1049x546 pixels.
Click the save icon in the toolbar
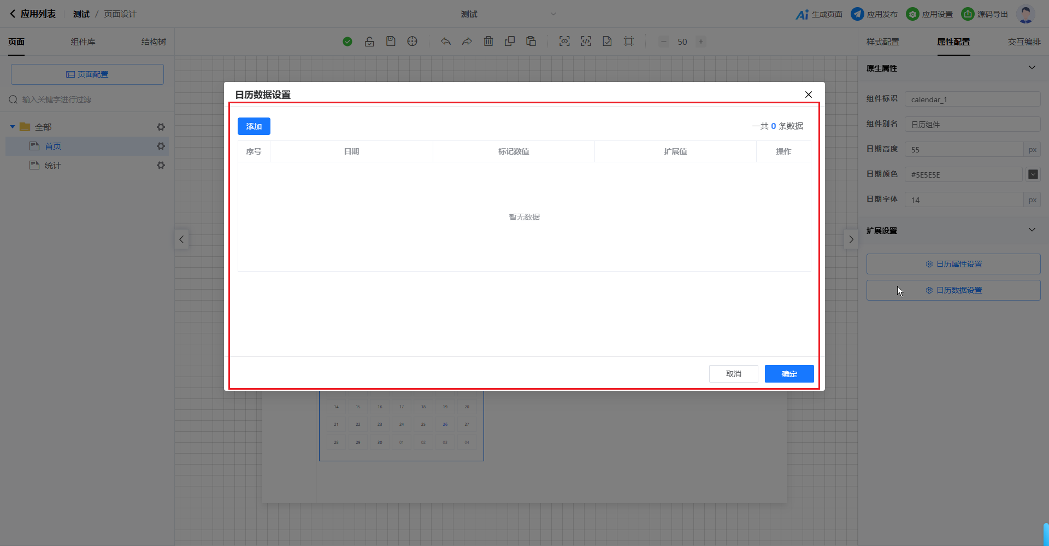[391, 42]
